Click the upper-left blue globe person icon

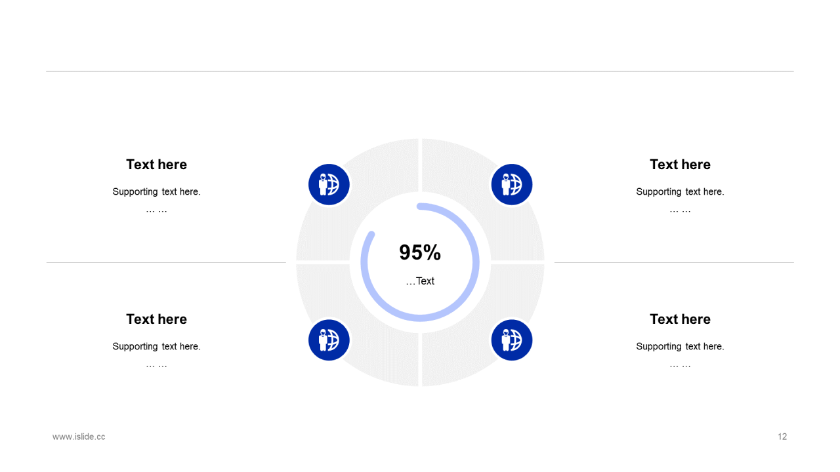point(329,184)
